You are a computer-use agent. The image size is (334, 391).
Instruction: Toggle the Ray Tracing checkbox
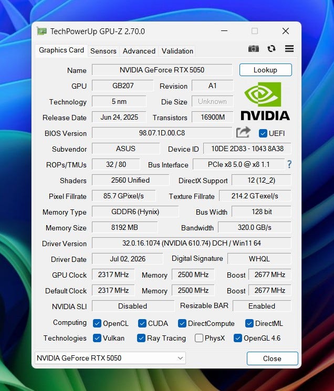[141, 338]
